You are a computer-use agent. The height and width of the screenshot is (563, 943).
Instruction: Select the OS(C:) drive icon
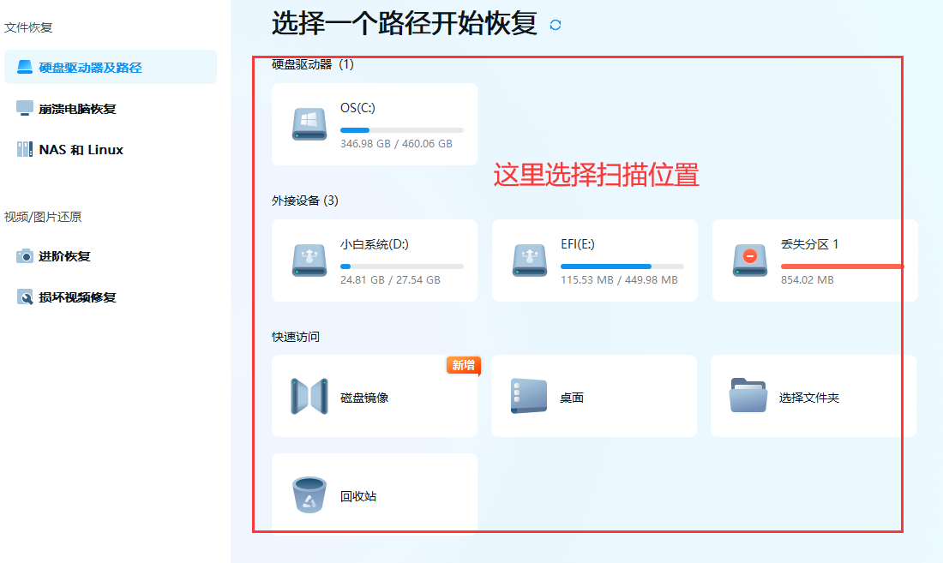pyautogui.click(x=308, y=123)
